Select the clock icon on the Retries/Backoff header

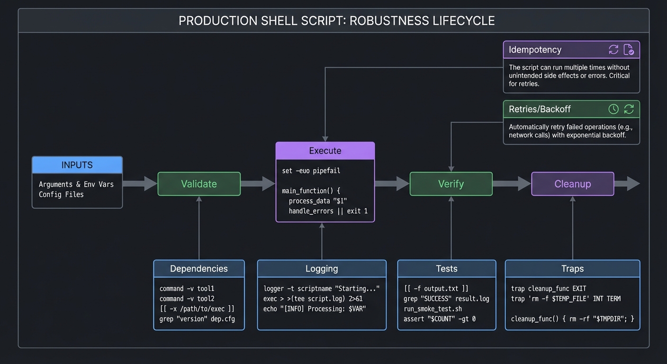coord(613,109)
